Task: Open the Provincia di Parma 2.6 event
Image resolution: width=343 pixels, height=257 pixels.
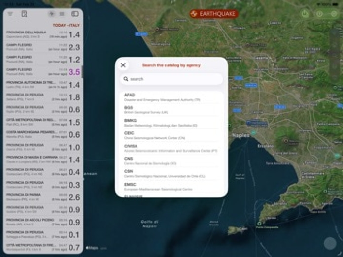Action: point(43,197)
